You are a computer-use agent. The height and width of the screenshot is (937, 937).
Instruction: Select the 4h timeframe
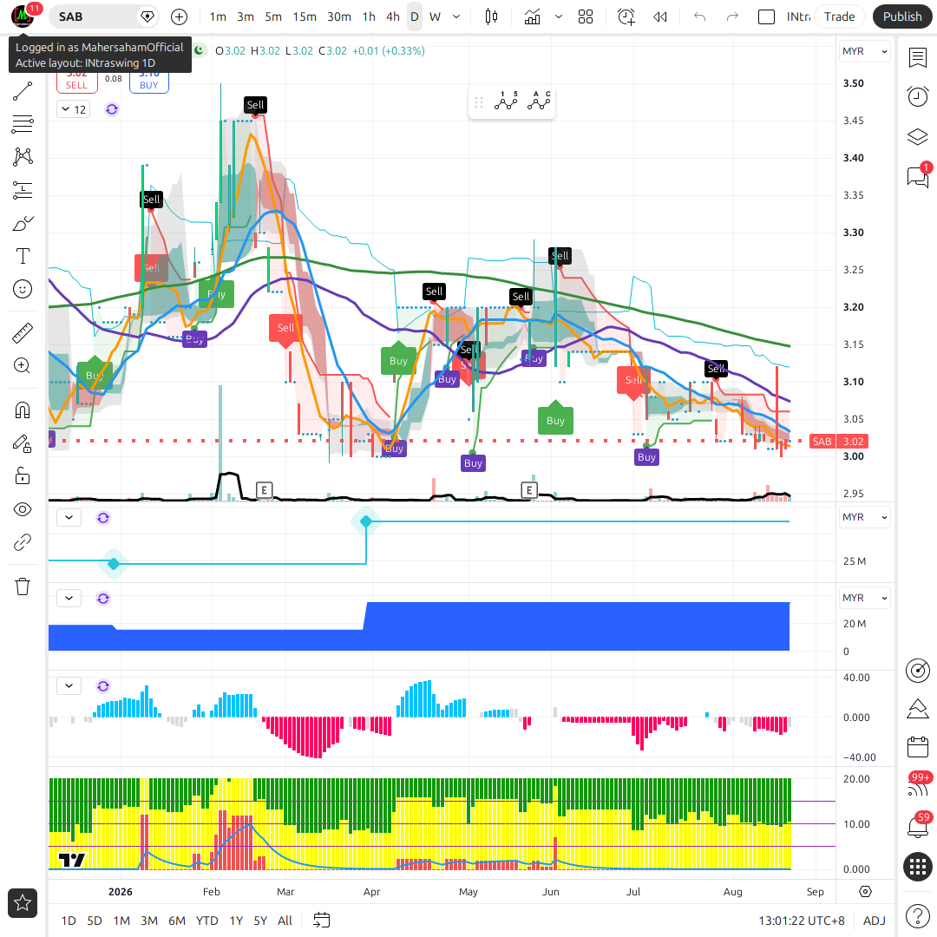coord(393,16)
